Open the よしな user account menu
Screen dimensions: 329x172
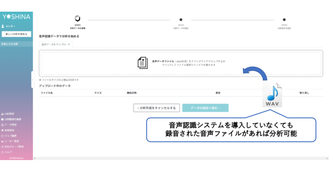8,26
